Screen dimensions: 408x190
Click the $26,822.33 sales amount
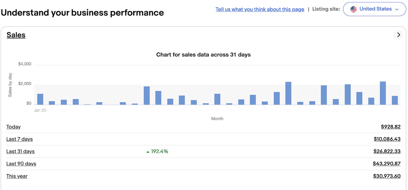(x=387, y=152)
